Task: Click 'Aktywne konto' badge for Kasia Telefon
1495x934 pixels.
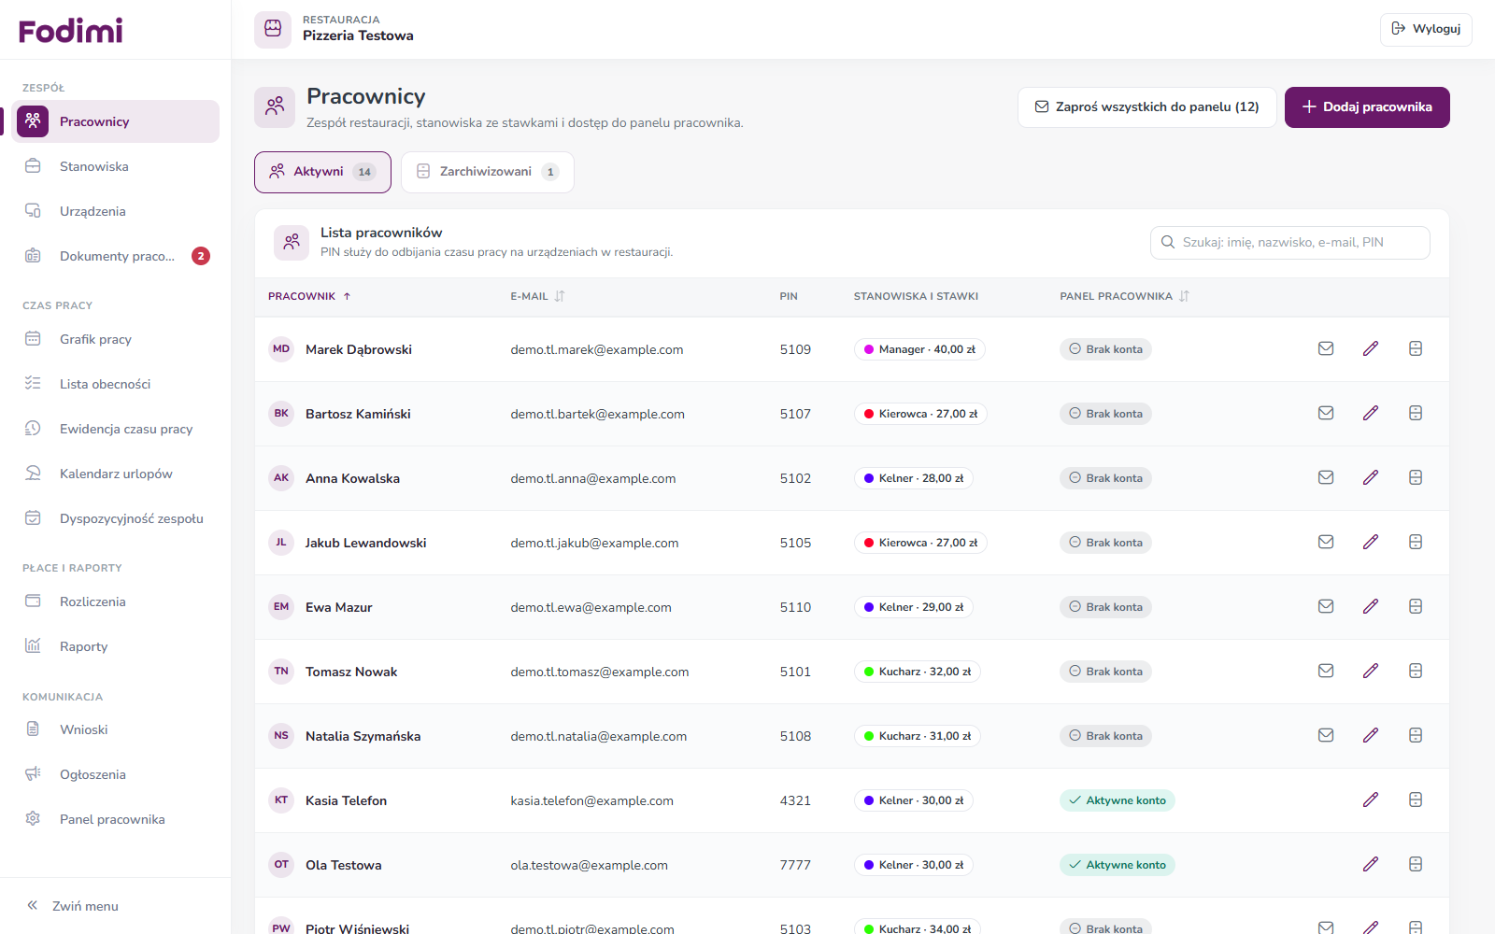Action: point(1118,800)
